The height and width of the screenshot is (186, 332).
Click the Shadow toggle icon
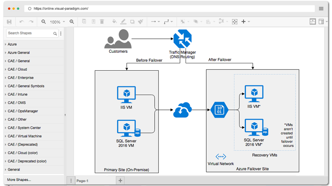point(132,21)
